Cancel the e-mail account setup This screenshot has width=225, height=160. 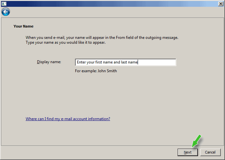(x=210, y=152)
